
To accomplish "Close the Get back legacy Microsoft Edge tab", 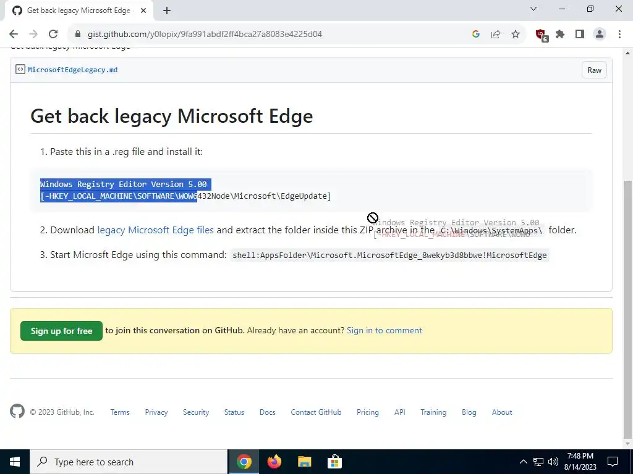I will click(x=143, y=10).
